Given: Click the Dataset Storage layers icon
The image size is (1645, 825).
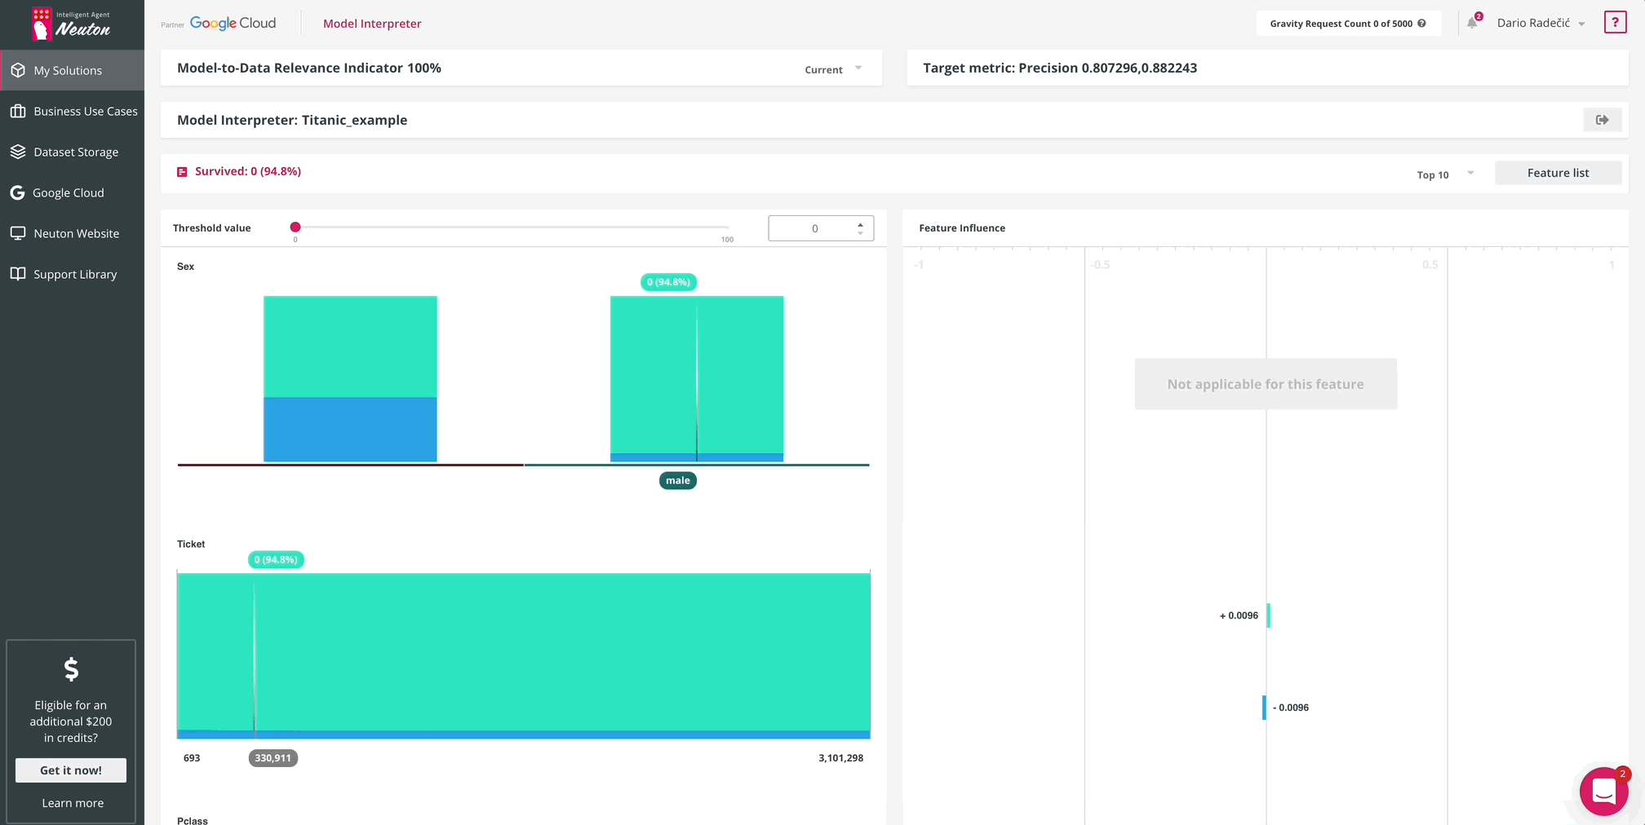Looking at the screenshot, I should (x=18, y=152).
